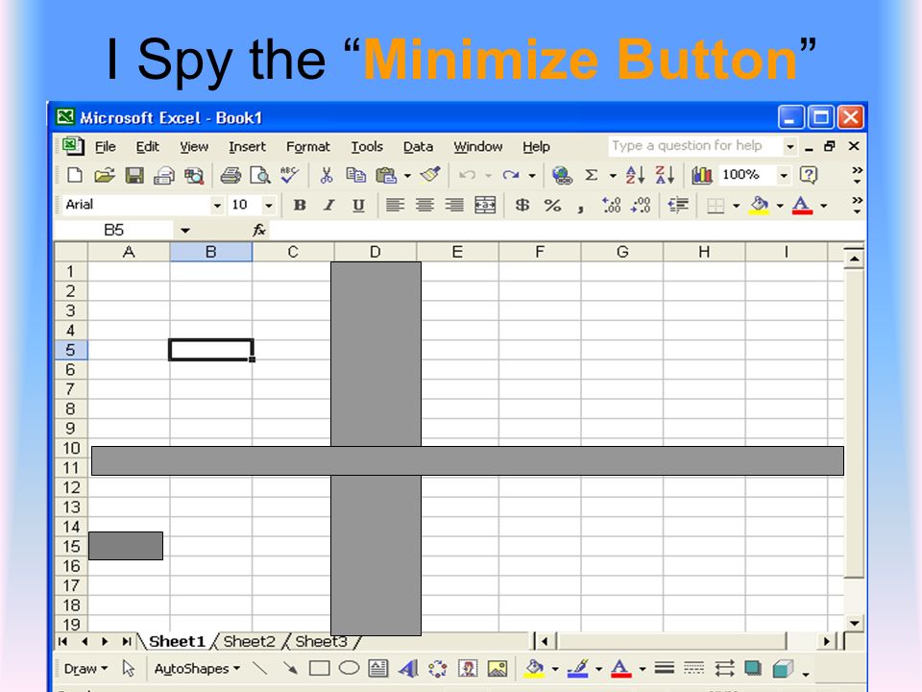The height and width of the screenshot is (692, 922).
Task: Click the Insert Hyperlink globe icon
Action: click(x=562, y=175)
